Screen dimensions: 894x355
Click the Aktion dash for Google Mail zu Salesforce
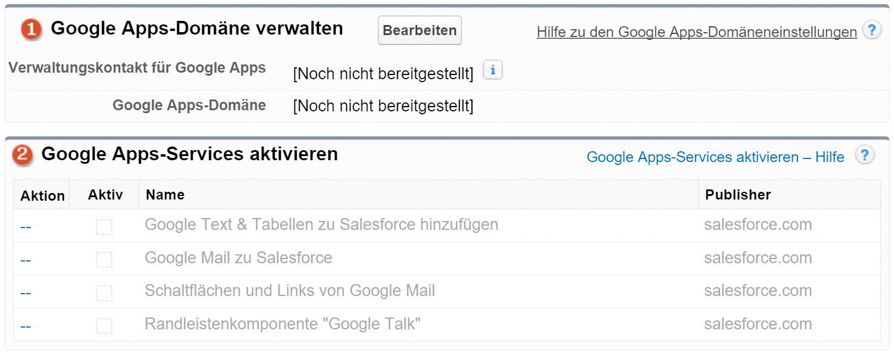click(x=26, y=260)
